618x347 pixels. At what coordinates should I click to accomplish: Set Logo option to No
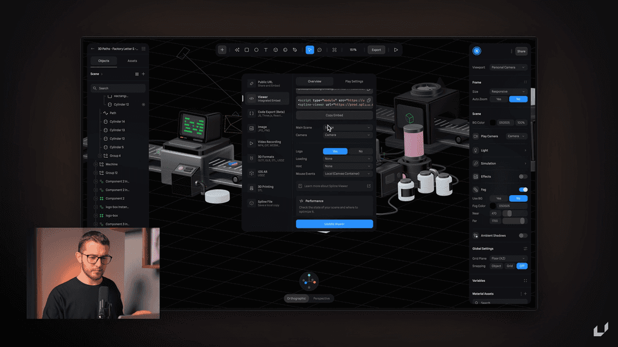(360, 151)
